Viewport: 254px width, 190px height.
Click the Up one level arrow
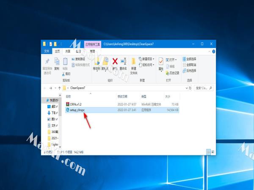[x=59, y=88]
